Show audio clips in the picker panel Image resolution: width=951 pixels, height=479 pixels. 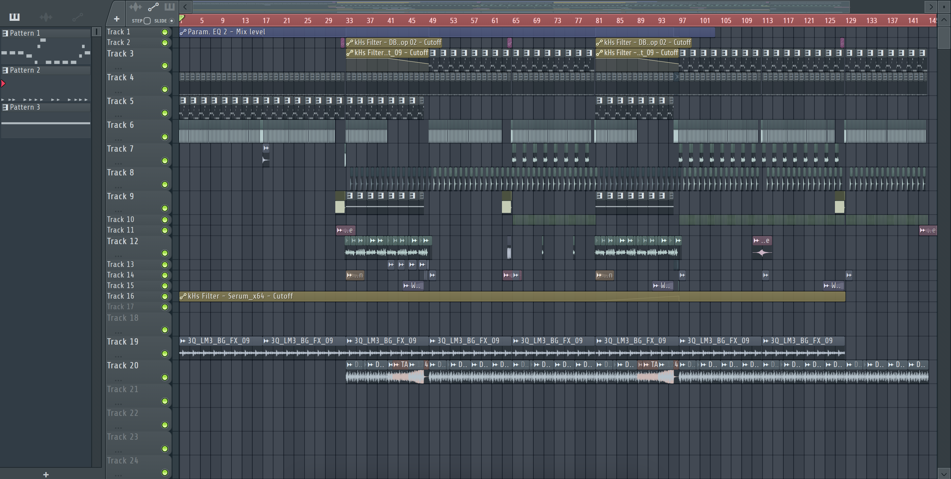(46, 17)
